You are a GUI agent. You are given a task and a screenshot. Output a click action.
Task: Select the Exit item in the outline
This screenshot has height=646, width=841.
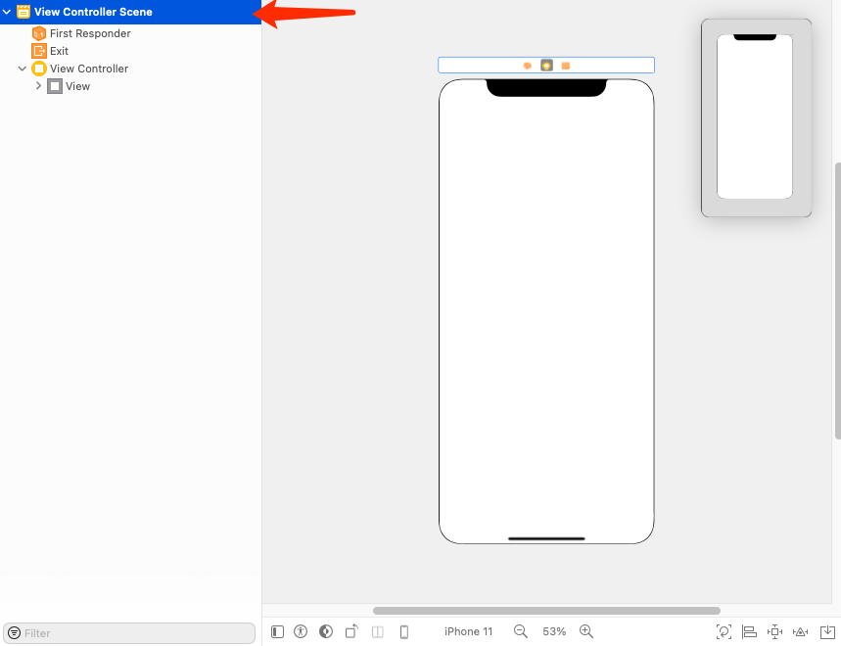pyautogui.click(x=59, y=51)
